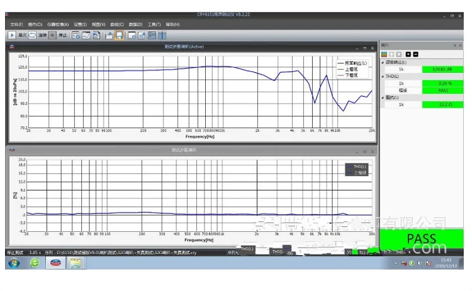Click the stacked rows layout icon
The image size is (472, 291).
coord(152,35)
